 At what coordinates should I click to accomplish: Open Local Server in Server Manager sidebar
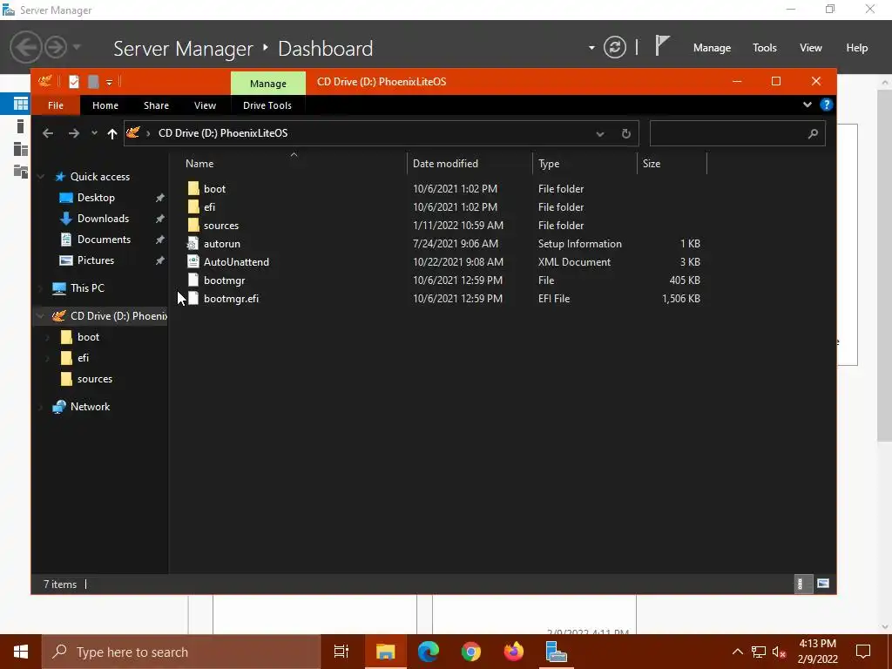21,126
